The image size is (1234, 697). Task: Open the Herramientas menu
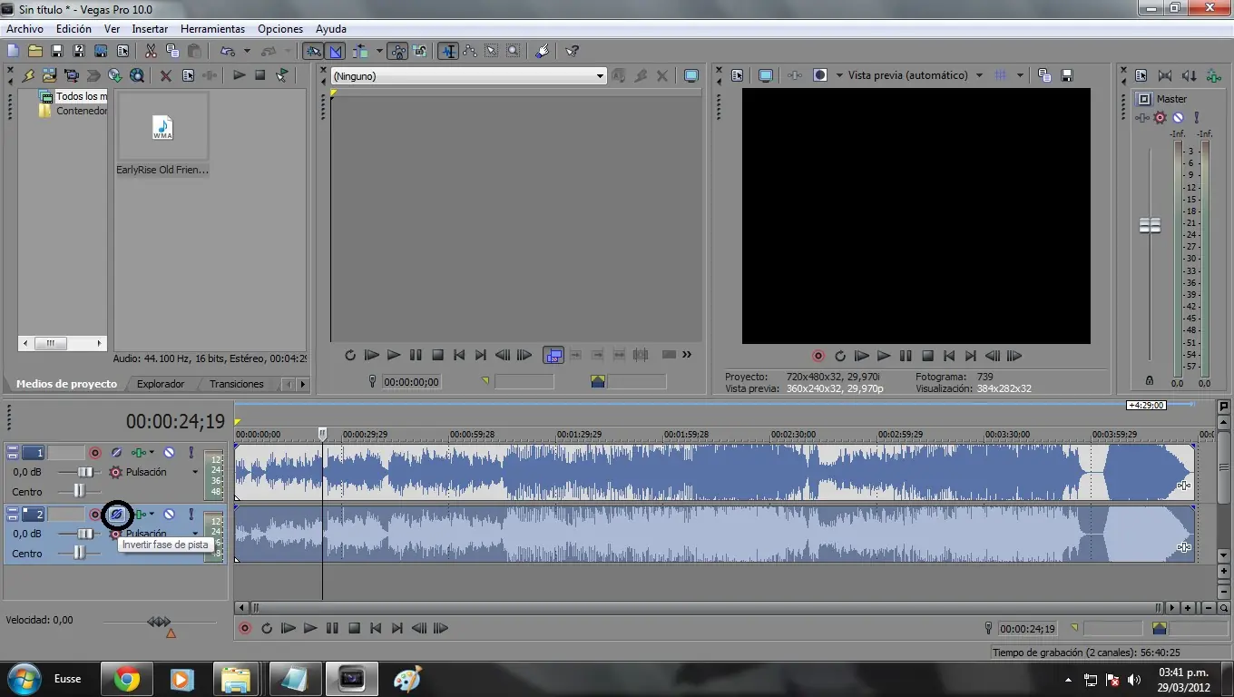tap(212, 29)
